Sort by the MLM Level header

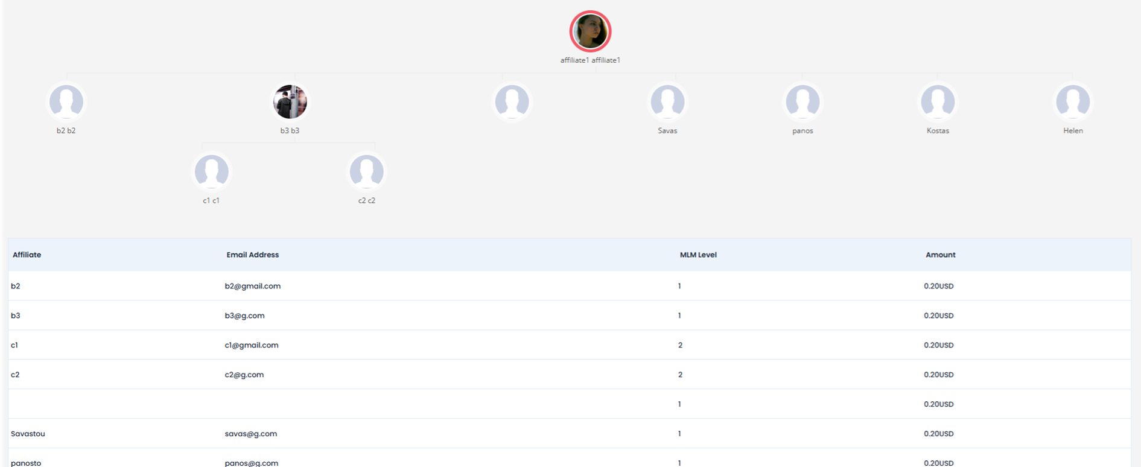coord(698,255)
